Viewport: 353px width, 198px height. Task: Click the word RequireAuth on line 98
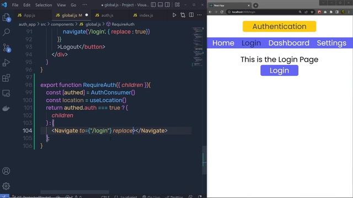click(x=99, y=85)
